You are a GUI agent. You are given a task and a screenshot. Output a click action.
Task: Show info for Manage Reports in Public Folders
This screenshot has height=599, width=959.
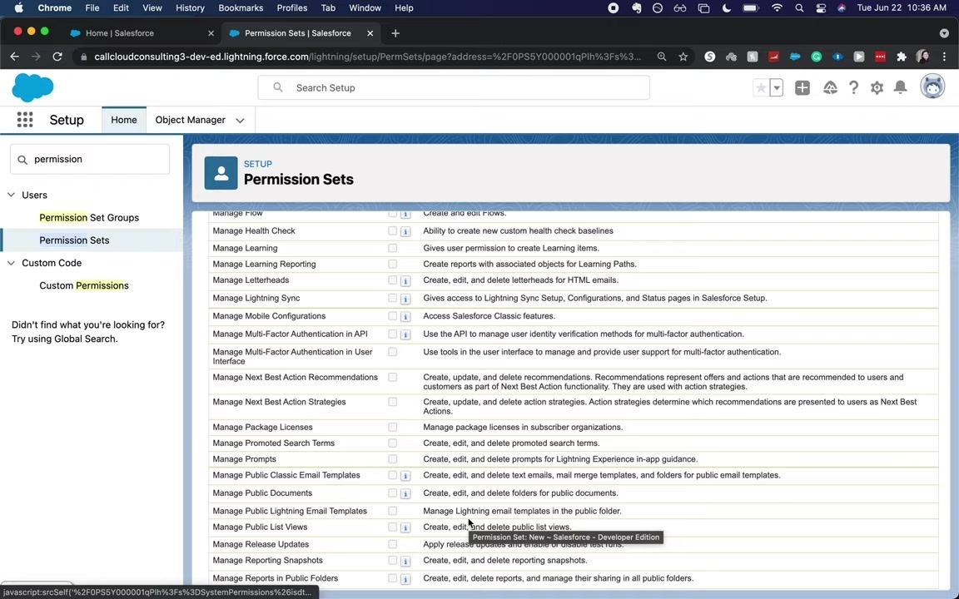tap(405, 579)
